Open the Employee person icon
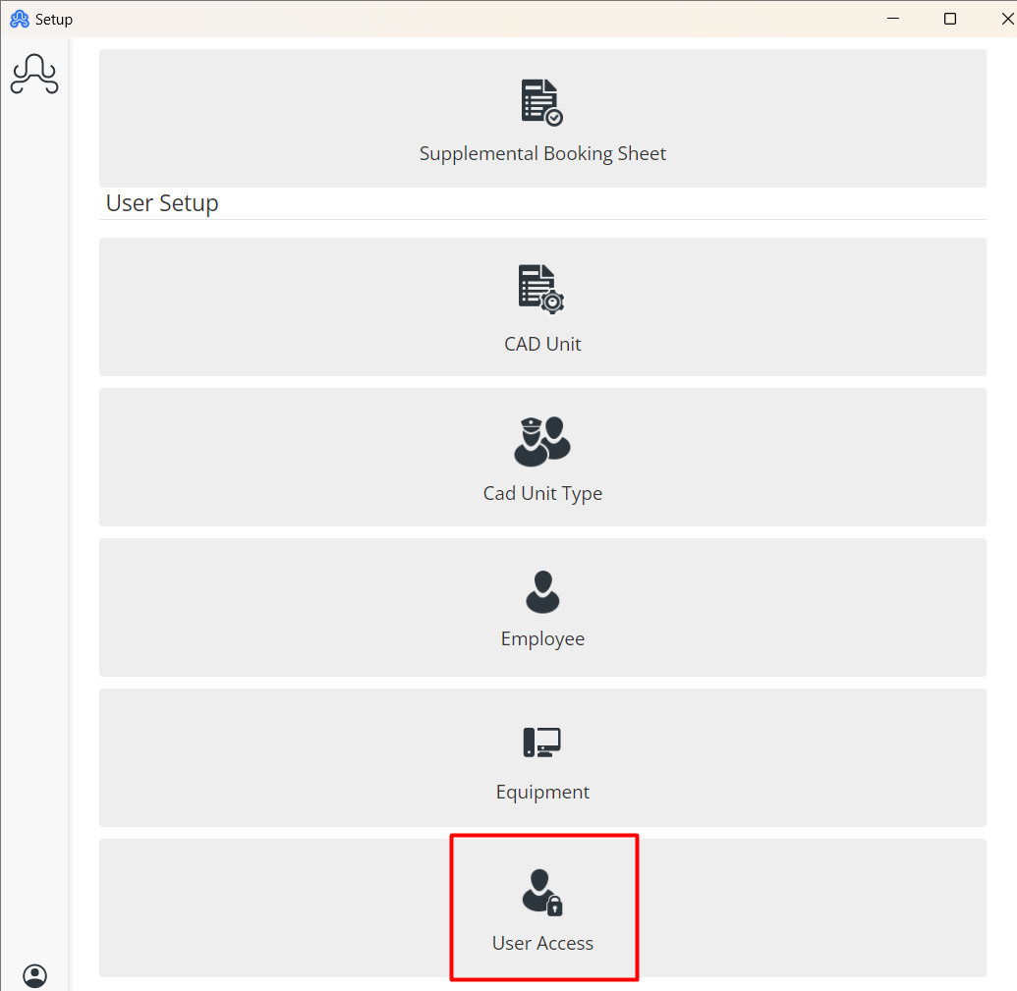 (x=542, y=590)
